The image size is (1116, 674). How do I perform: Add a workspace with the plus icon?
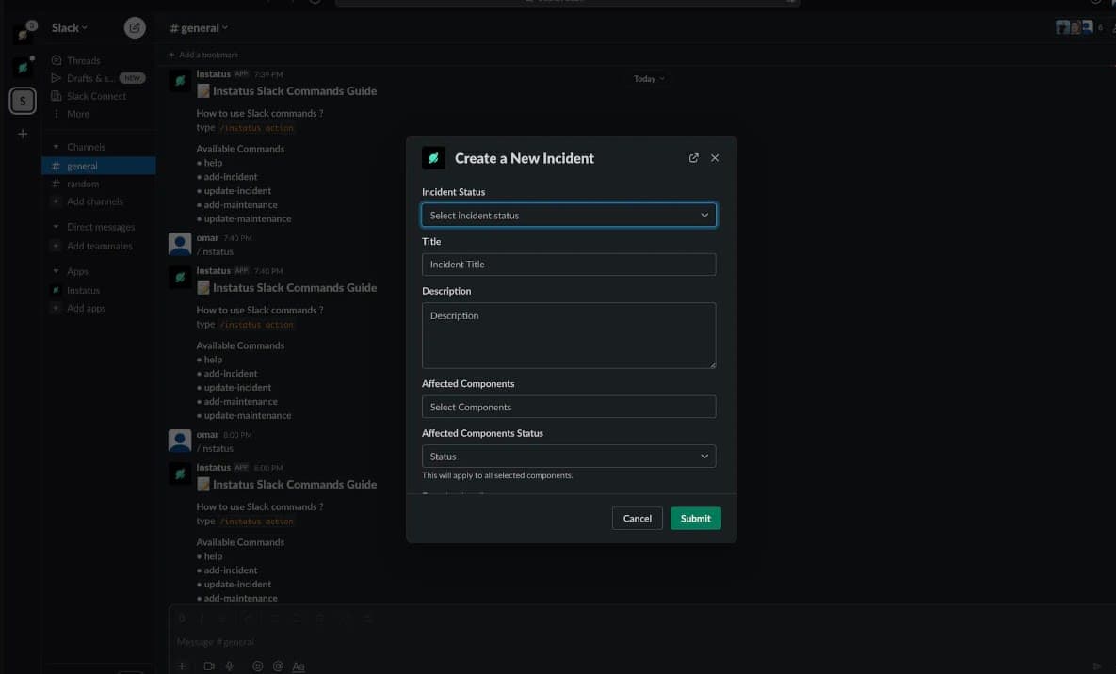point(23,134)
